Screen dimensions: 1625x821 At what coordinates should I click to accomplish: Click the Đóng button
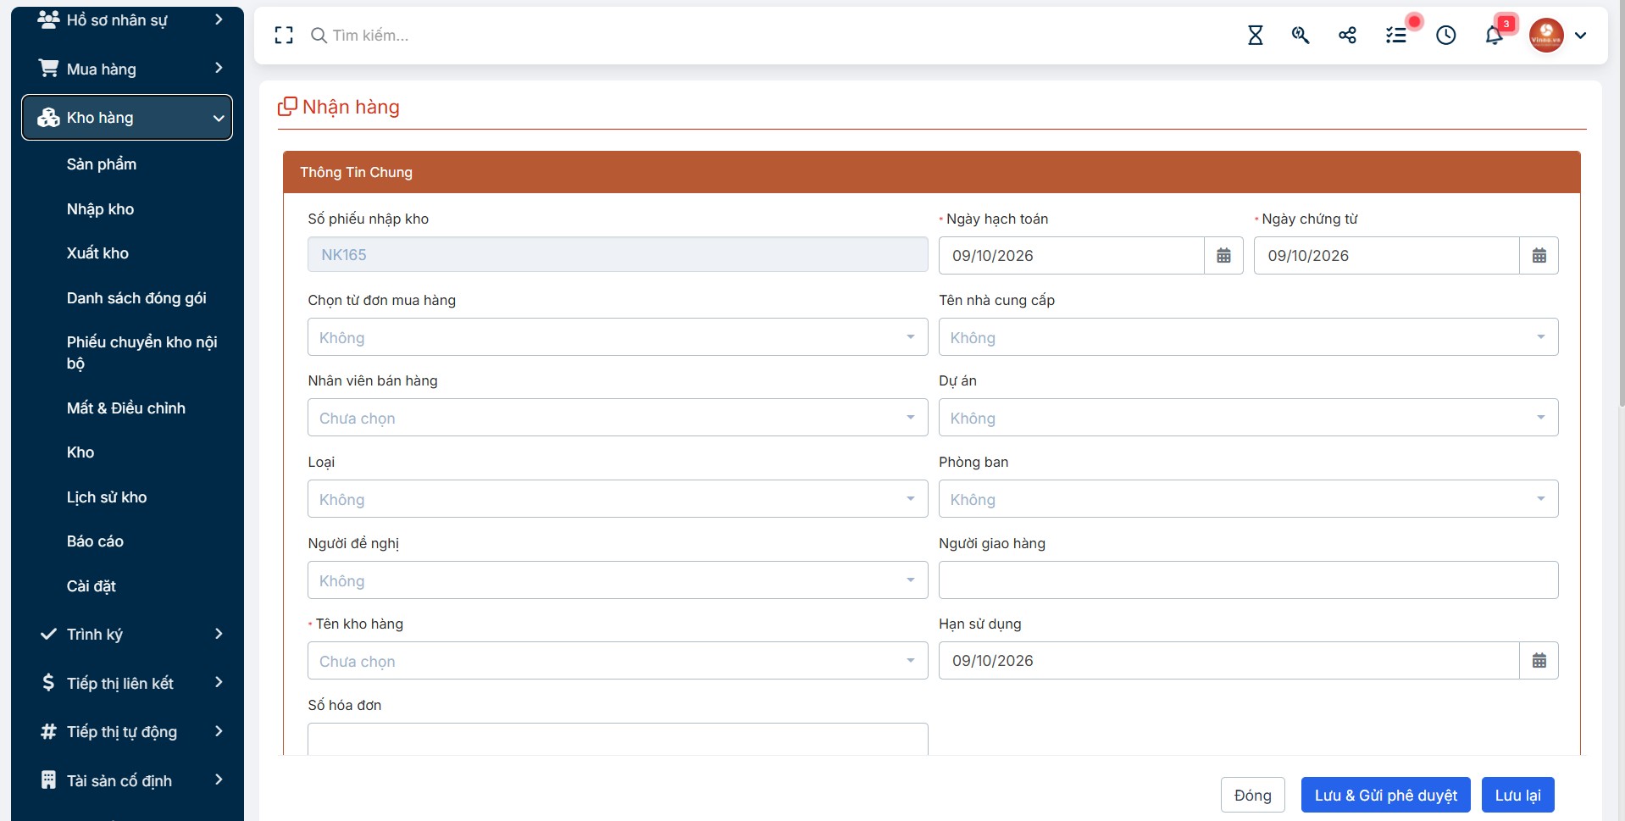click(1252, 795)
